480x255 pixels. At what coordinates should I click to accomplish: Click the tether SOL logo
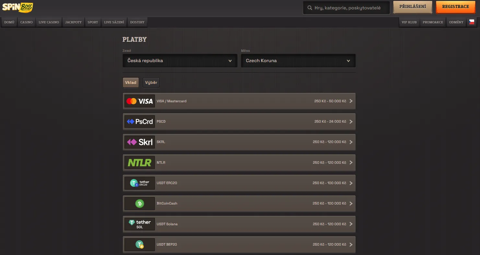point(140,224)
